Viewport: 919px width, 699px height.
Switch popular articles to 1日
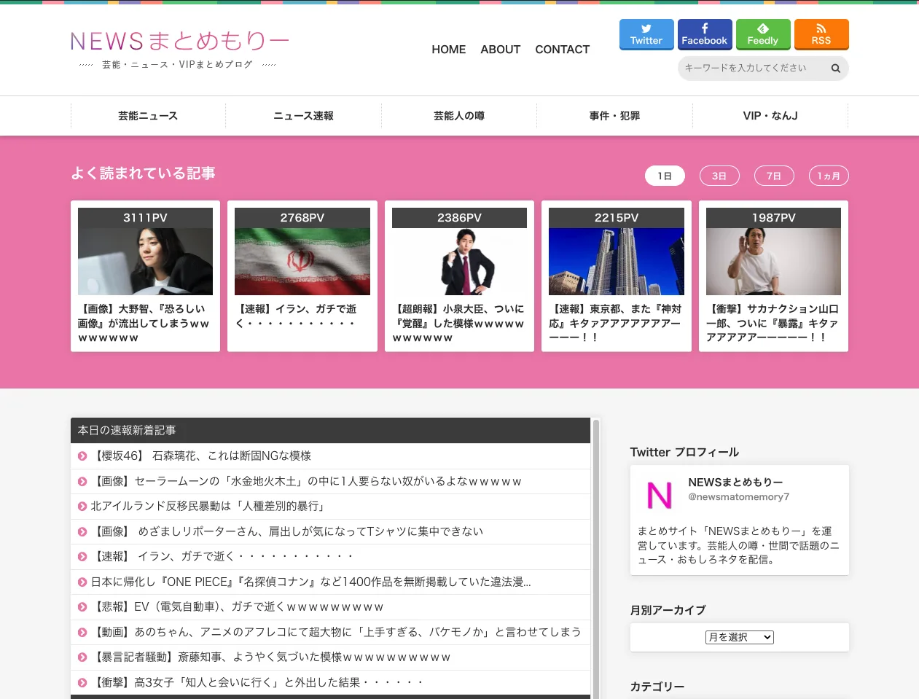pyautogui.click(x=665, y=176)
